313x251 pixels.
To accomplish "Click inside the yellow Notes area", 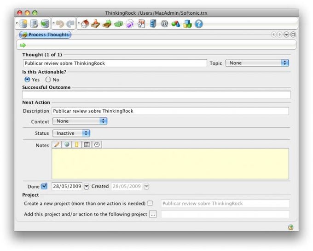I will (170, 164).
